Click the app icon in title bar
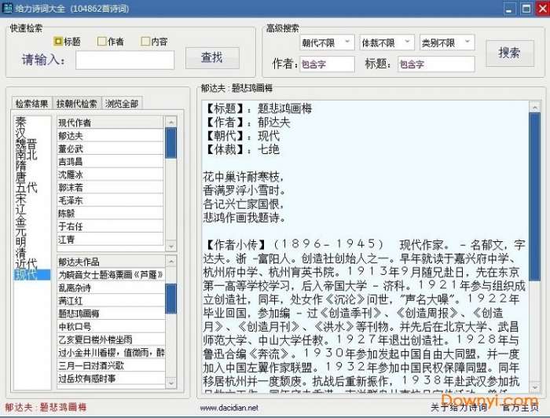The image size is (550, 418). pyautogui.click(x=7, y=8)
